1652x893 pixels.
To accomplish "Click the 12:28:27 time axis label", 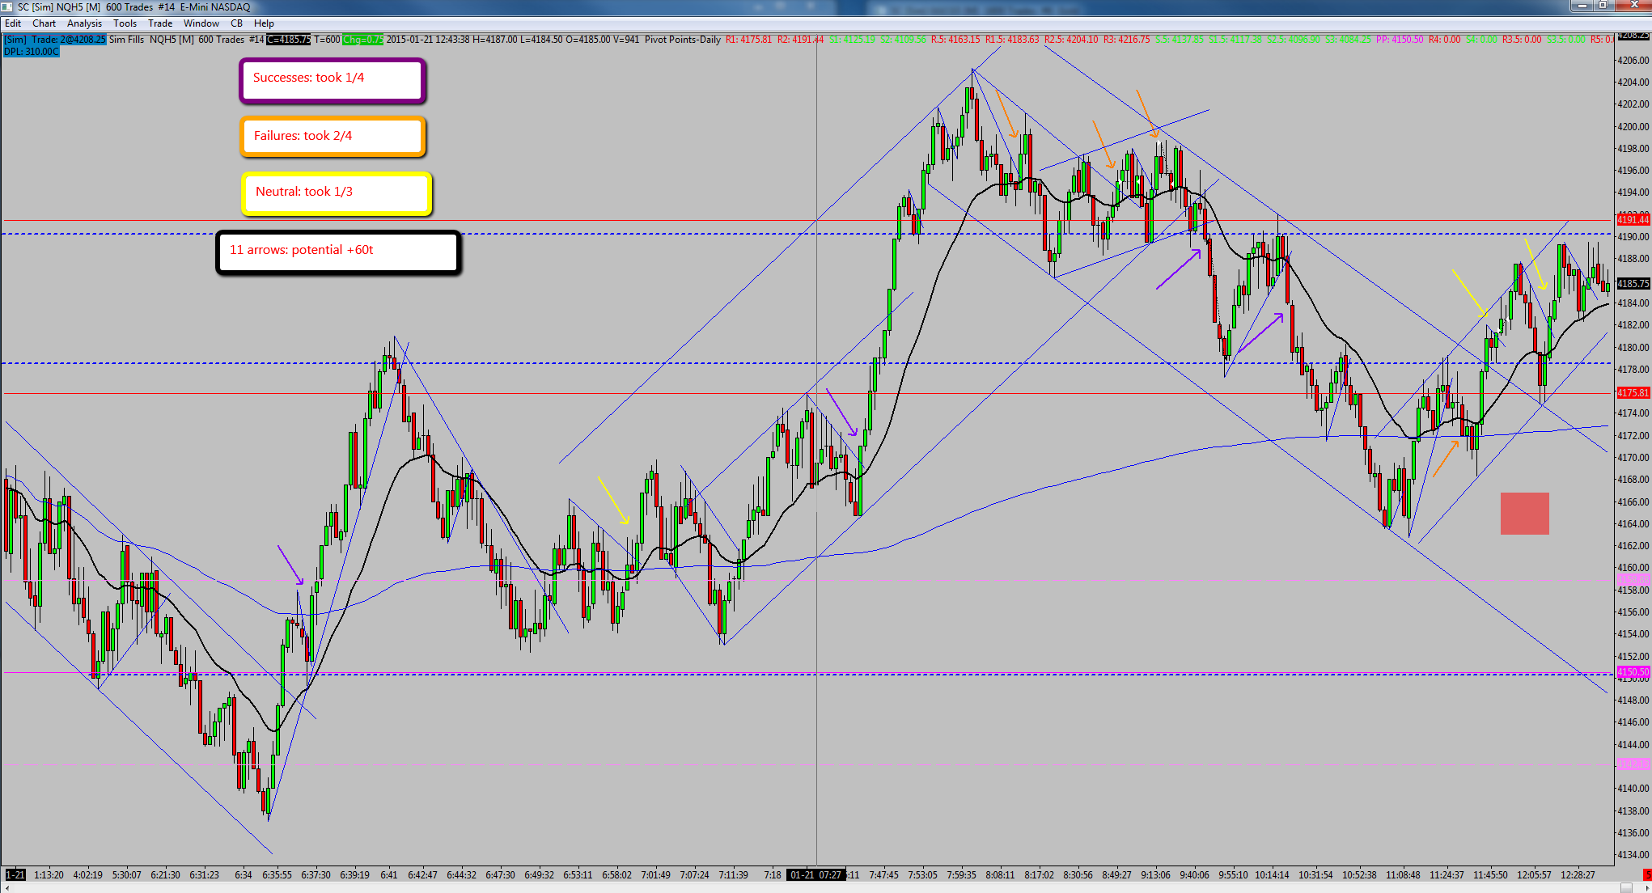I will pos(1578,874).
